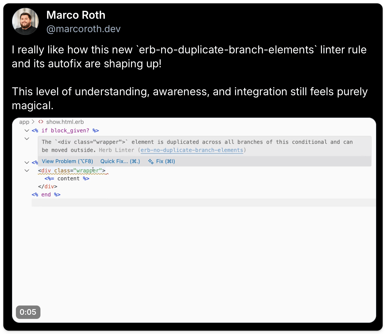This screenshot has width=386, height=334.
Task: Open the Quick Fix... action
Action: click(120, 161)
